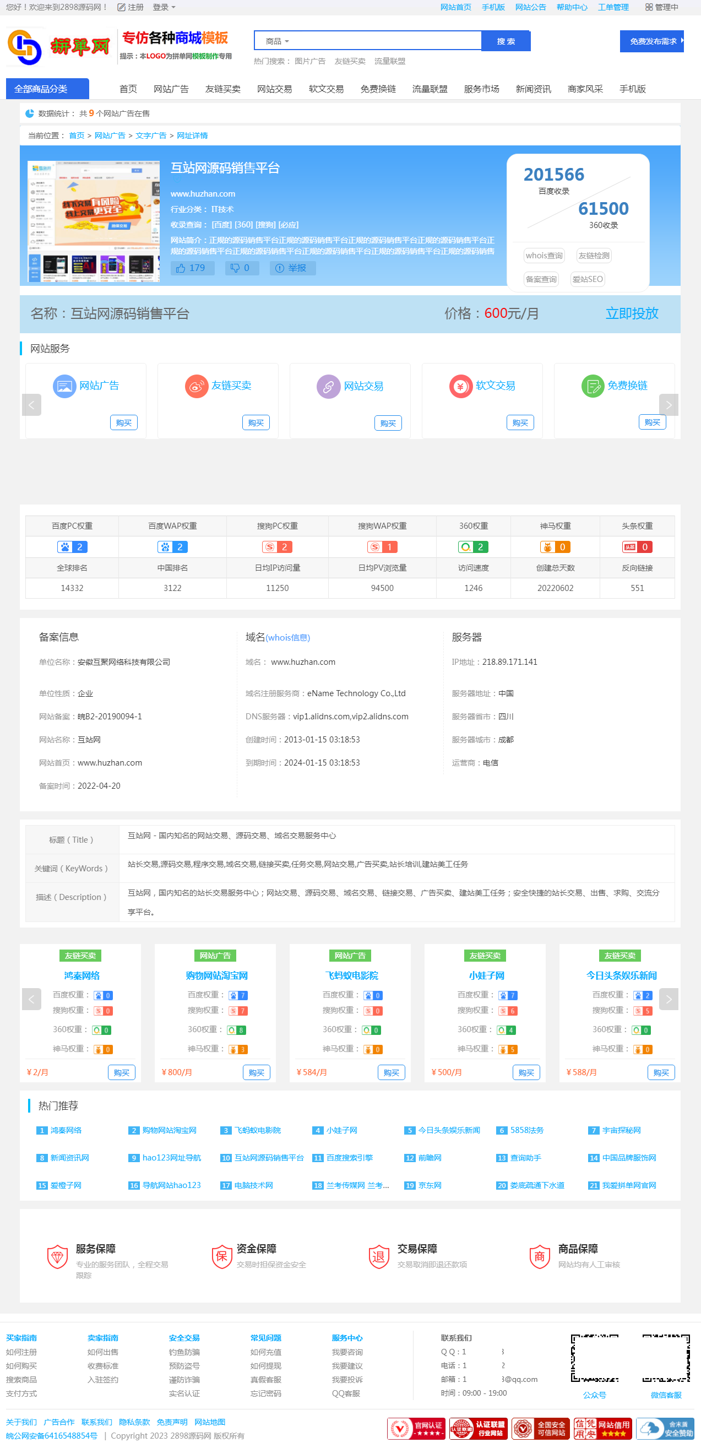Click the 网站交易 purple link icon
The image size is (701, 1448).
click(x=328, y=387)
